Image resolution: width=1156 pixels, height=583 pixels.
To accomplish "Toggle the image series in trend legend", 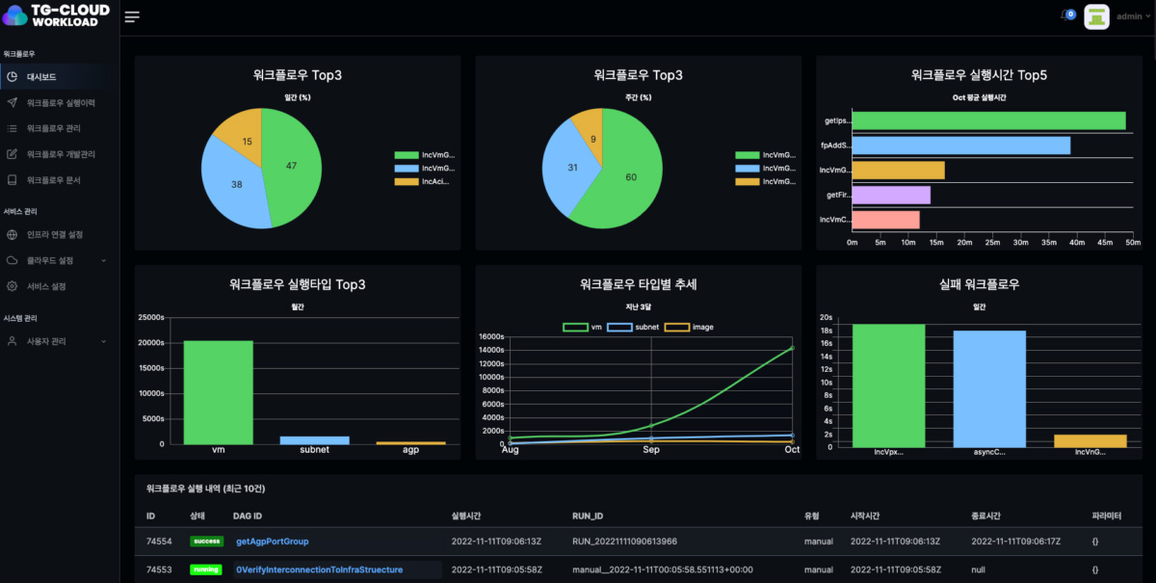I will coord(690,327).
